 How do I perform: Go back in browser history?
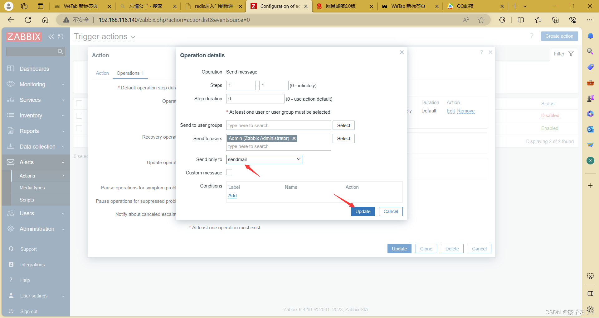pos(11,20)
